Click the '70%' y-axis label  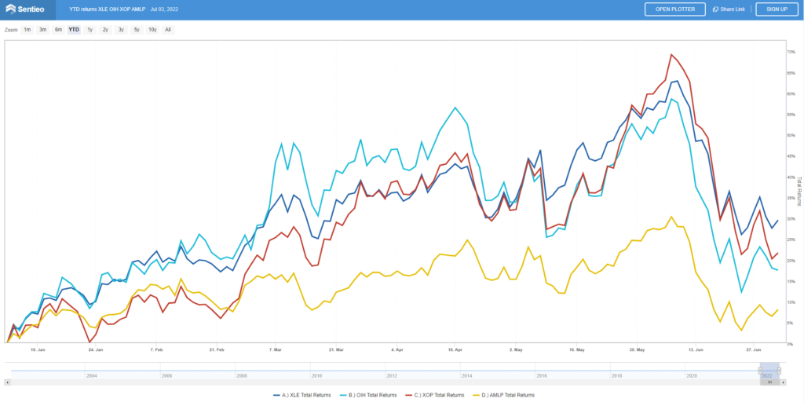793,53
